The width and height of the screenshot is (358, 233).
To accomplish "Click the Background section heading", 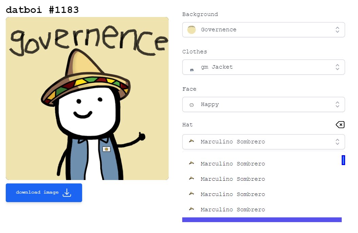I will click(x=200, y=14).
